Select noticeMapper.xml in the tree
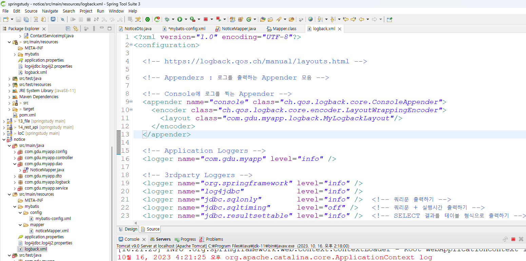The height and width of the screenshot is (261, 526). point(52,231)
